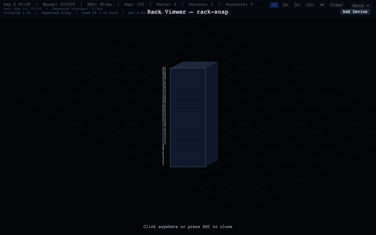
Task: Select rack unit label 1
Action: pyautogui.click(x=163, y=164)
